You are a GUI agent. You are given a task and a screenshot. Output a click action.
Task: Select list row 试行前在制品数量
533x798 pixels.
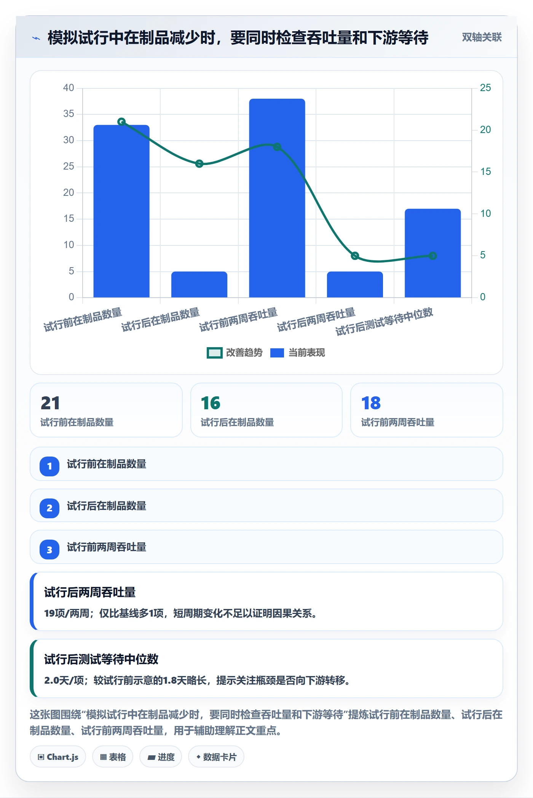pyautogui.click(x=266, y=464)
